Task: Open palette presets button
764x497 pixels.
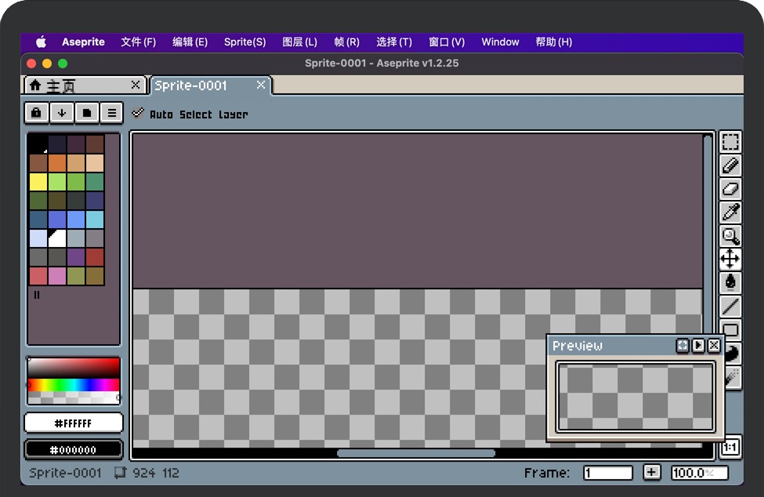Action: point(87,113)
